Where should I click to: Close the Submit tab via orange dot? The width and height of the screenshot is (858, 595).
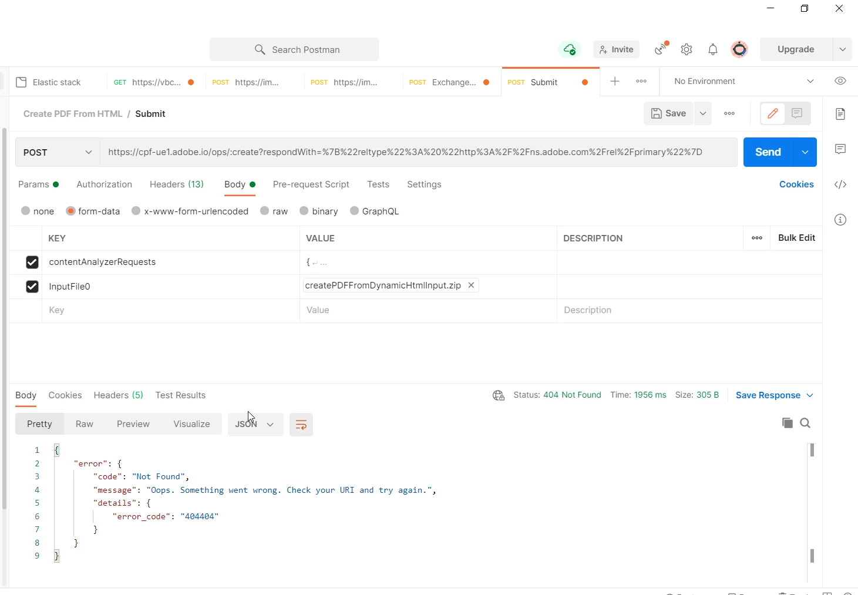pos(585,82)
